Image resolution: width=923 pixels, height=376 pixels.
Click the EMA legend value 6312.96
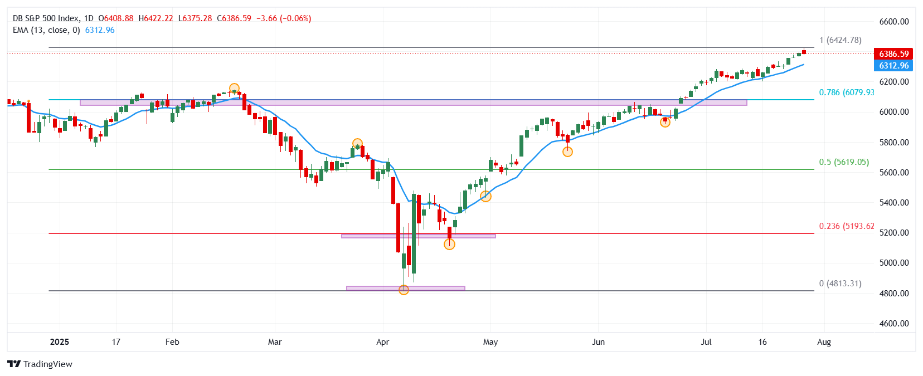[100, 30]
